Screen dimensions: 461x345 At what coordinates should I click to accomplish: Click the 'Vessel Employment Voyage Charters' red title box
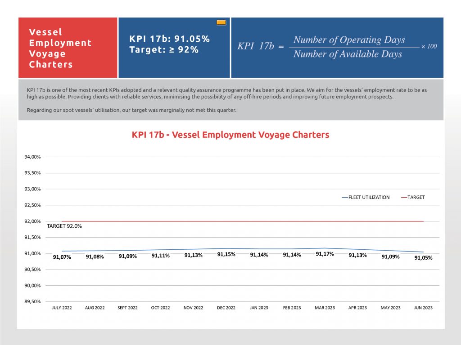point(68,48)
